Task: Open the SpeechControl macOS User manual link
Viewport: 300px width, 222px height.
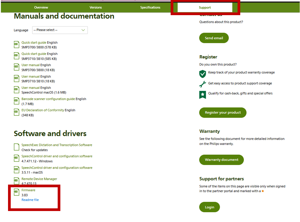Action: [31, 88]
